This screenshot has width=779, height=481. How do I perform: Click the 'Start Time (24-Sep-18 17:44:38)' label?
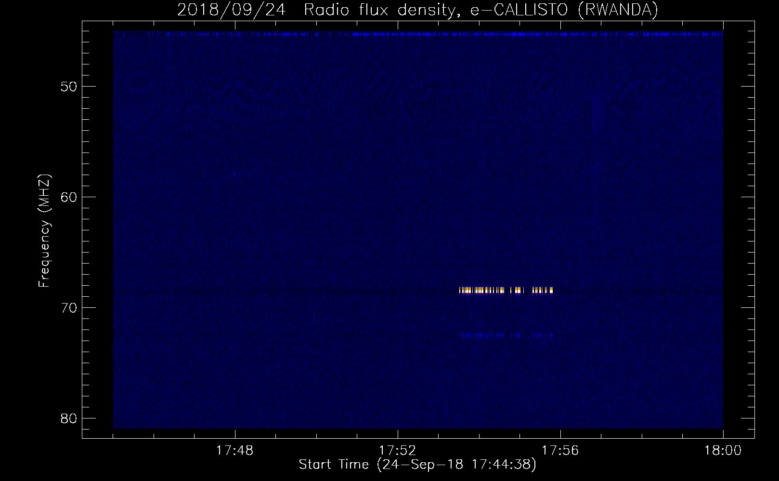click(417, 465)
